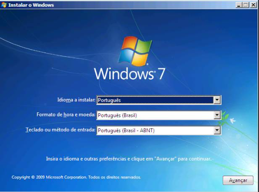
Task: Click the 'Idioma a instalar:' label
Action: pyautogui.click(x=77, y=100)
